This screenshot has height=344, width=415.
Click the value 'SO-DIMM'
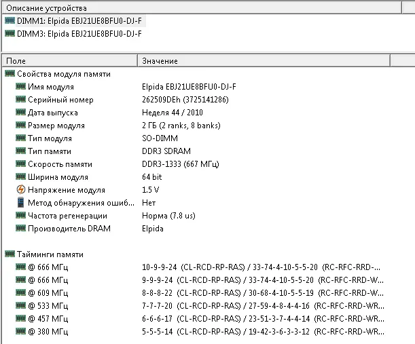point(160,138)
